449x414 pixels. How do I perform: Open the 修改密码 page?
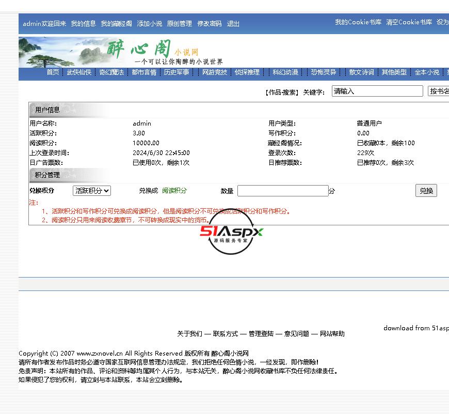pyautogui.click(x=209, y=24)
